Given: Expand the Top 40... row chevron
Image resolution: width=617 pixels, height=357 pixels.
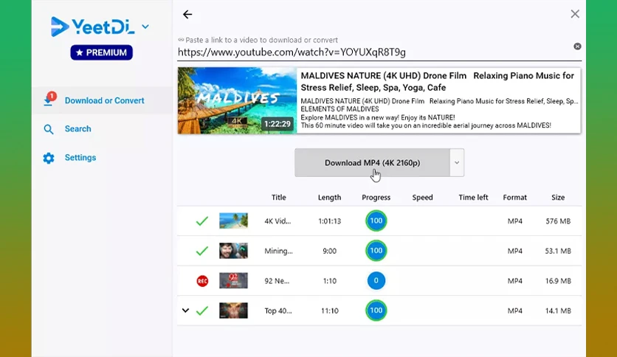Looking at the screenshot, I should 186,311.
